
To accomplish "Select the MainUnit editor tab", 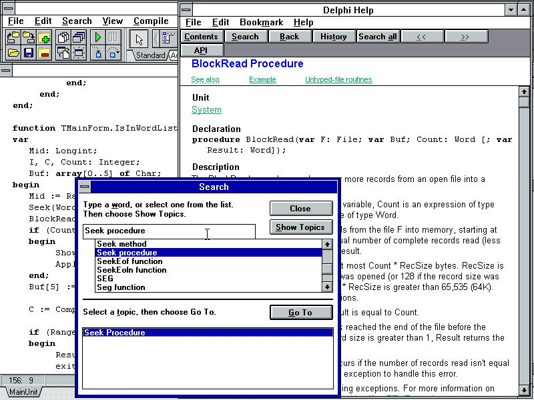I will coord(23,391).
